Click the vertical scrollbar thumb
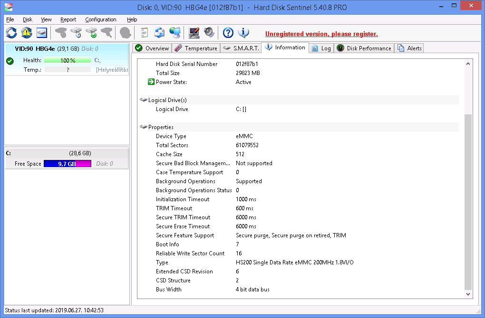The image size is (485, 318). point(468,202)
